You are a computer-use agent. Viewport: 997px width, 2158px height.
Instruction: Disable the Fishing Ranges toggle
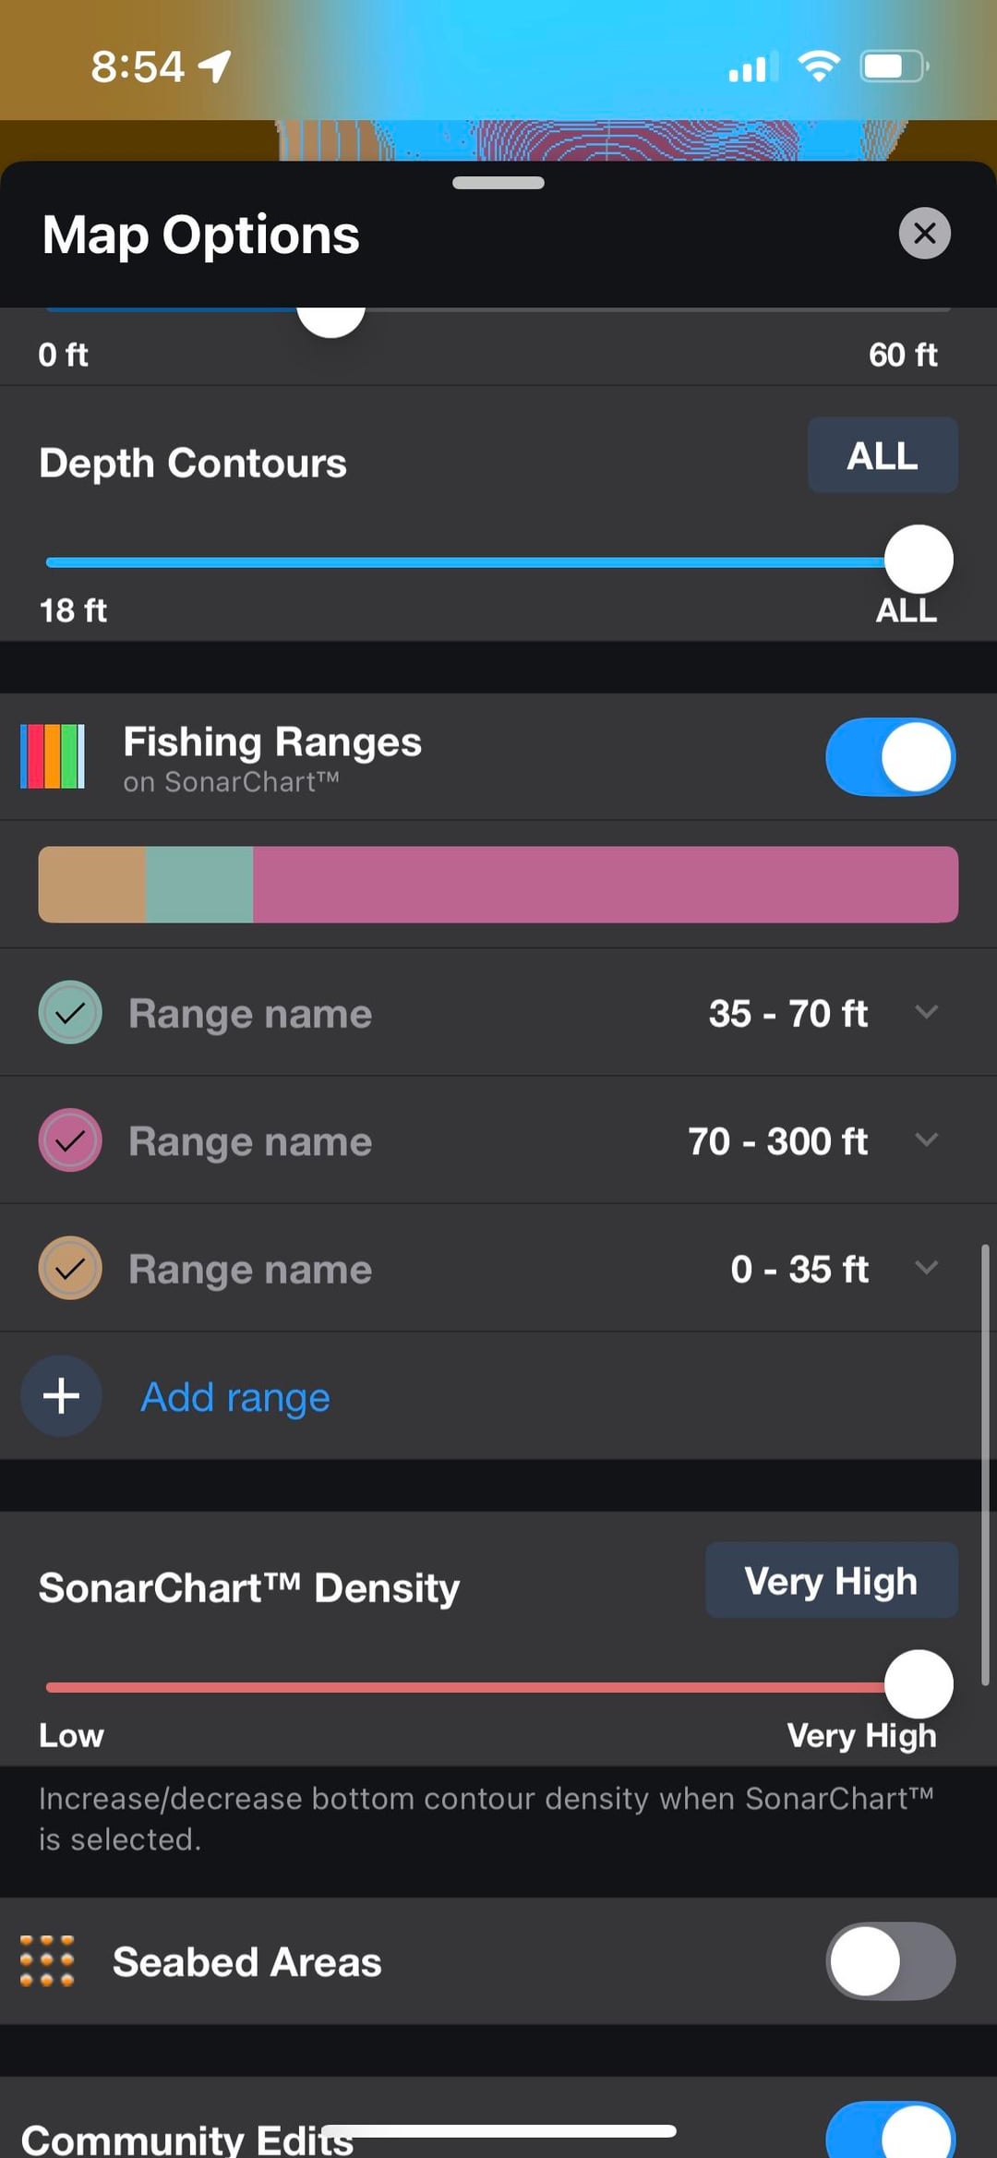[x=890, y=757]
